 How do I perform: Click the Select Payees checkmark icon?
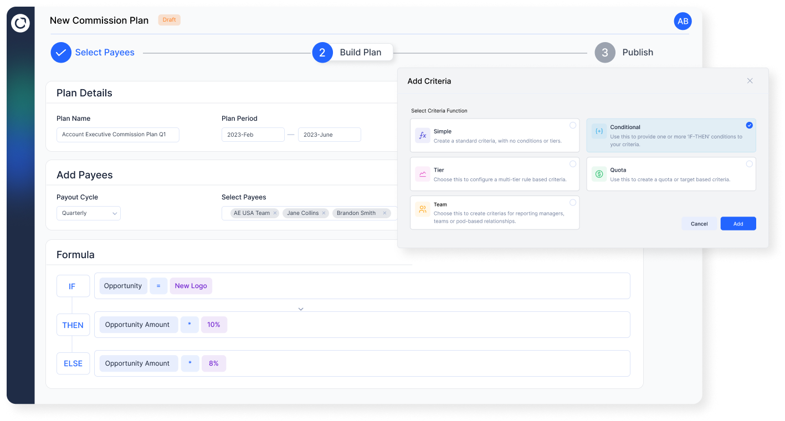pyautogui.click(x=61, y=52)
